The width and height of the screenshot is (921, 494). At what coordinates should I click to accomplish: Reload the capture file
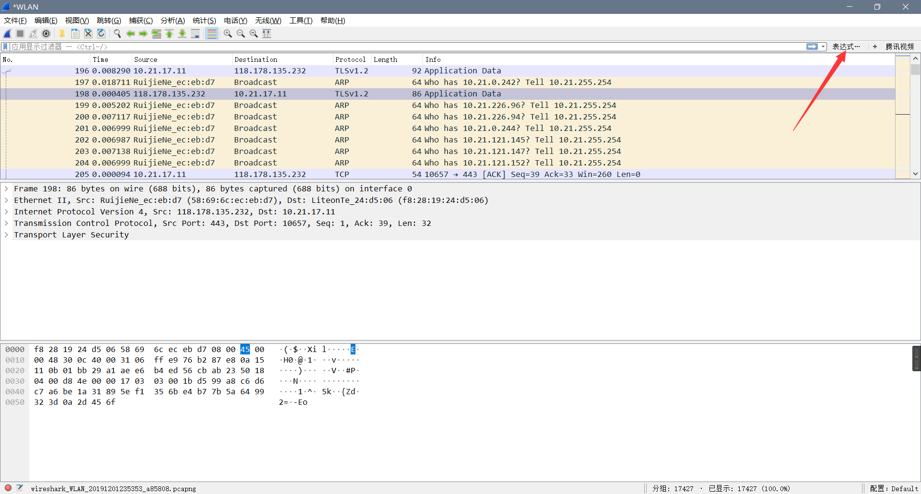[101, 34]
